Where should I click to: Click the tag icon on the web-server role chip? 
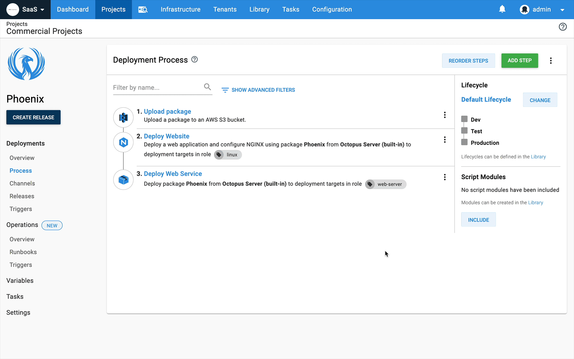(x=370, y=184)
